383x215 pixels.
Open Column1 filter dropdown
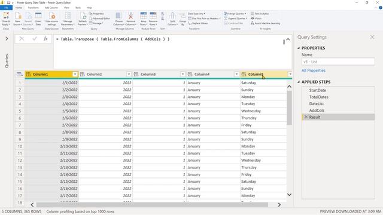(75, 74)
